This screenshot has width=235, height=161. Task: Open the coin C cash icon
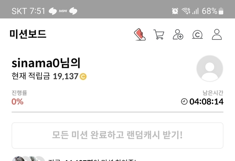pos(198,34)
